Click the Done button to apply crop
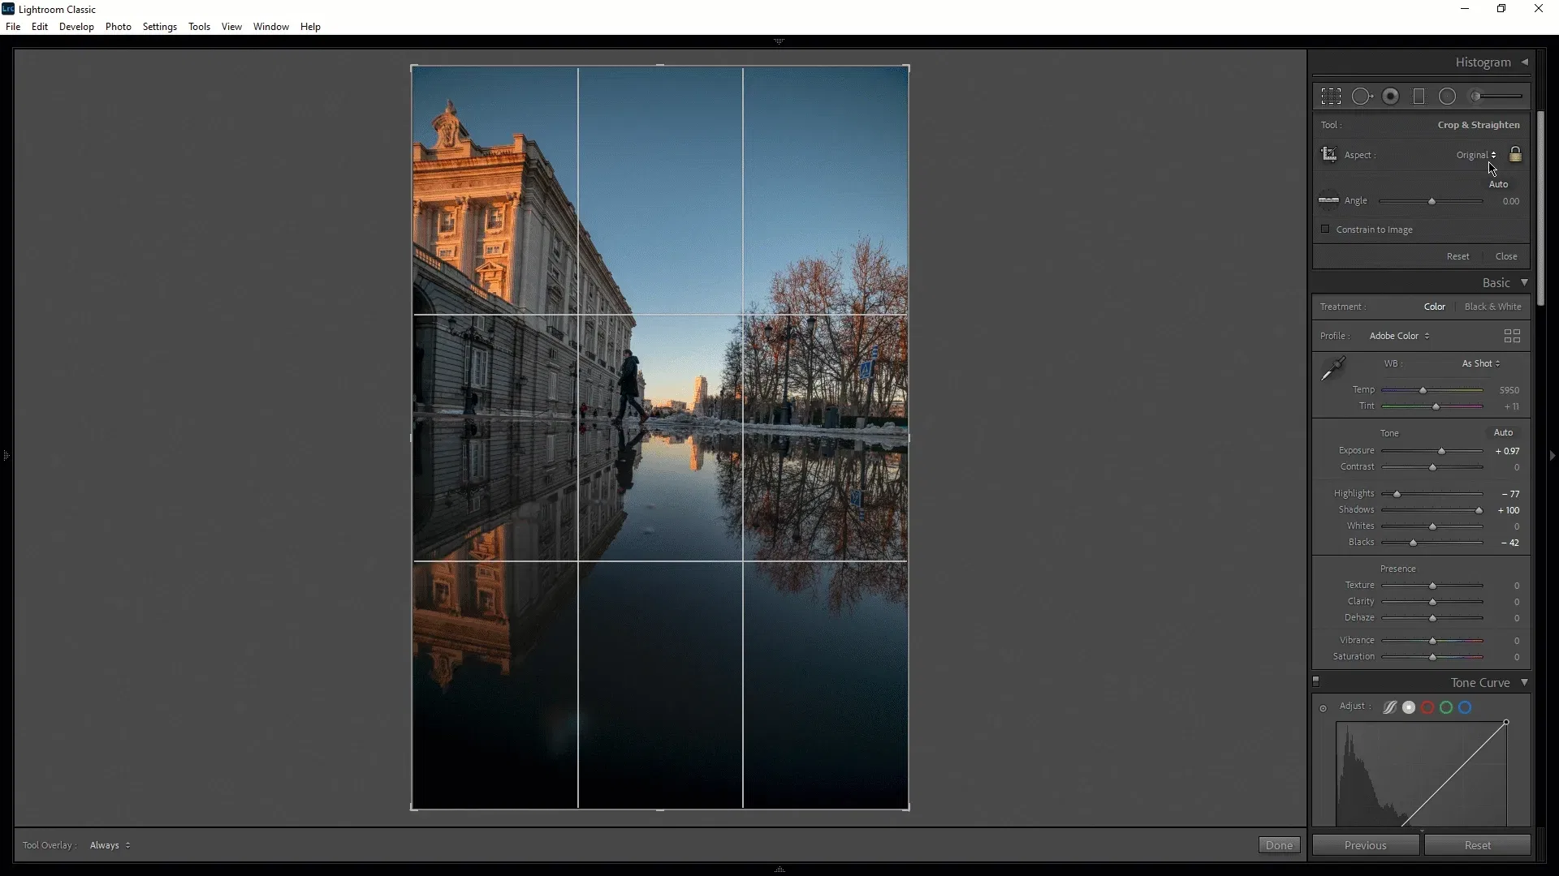 [1280, 845]
